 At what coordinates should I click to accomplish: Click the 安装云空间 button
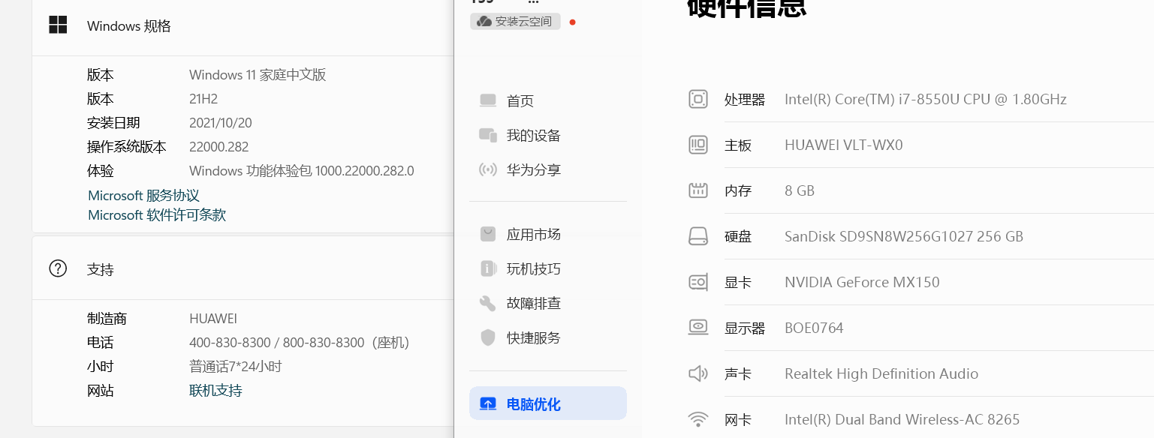(515, 22)
